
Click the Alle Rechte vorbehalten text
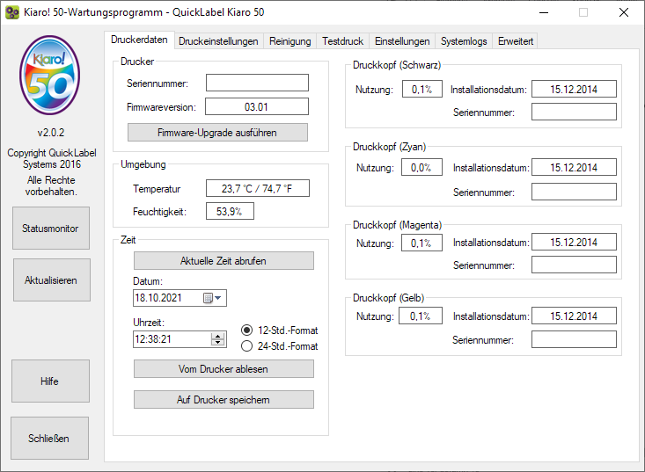click(x=51, y=185)
